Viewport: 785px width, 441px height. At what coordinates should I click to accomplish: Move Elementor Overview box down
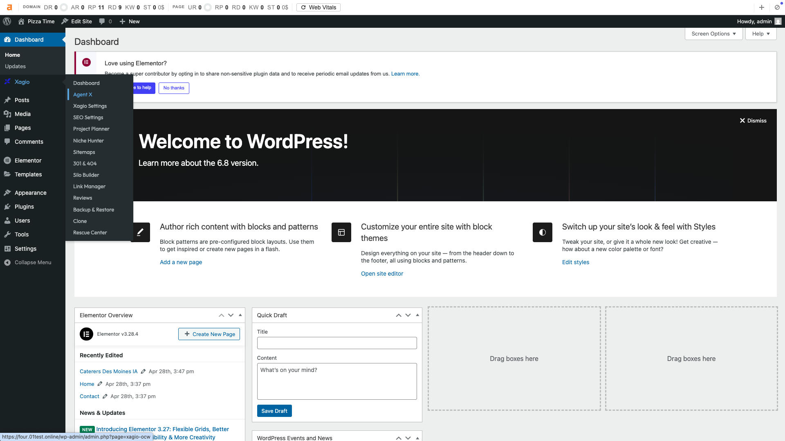pos(231,315)
